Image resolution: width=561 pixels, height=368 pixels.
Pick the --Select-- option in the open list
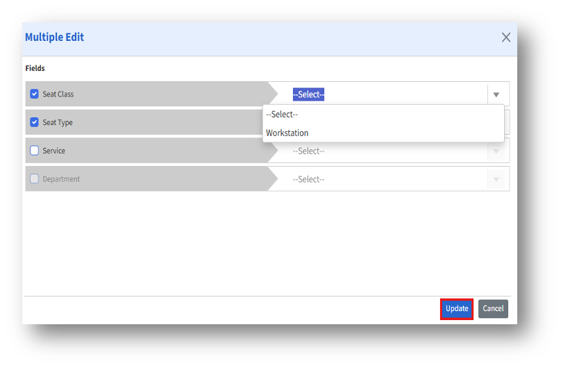tap(282, 115)
